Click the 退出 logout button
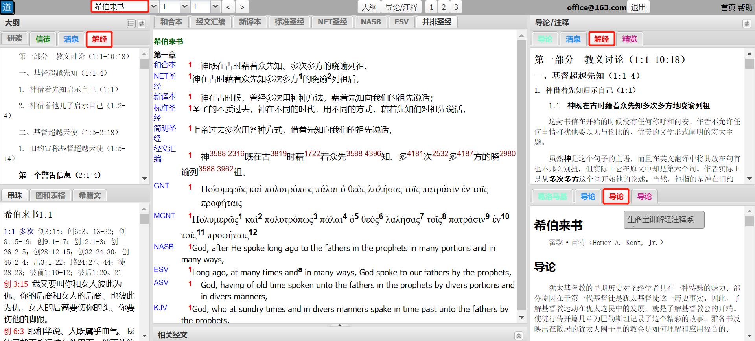The width and height of the screenshot is (755, 341). [638, 7]
